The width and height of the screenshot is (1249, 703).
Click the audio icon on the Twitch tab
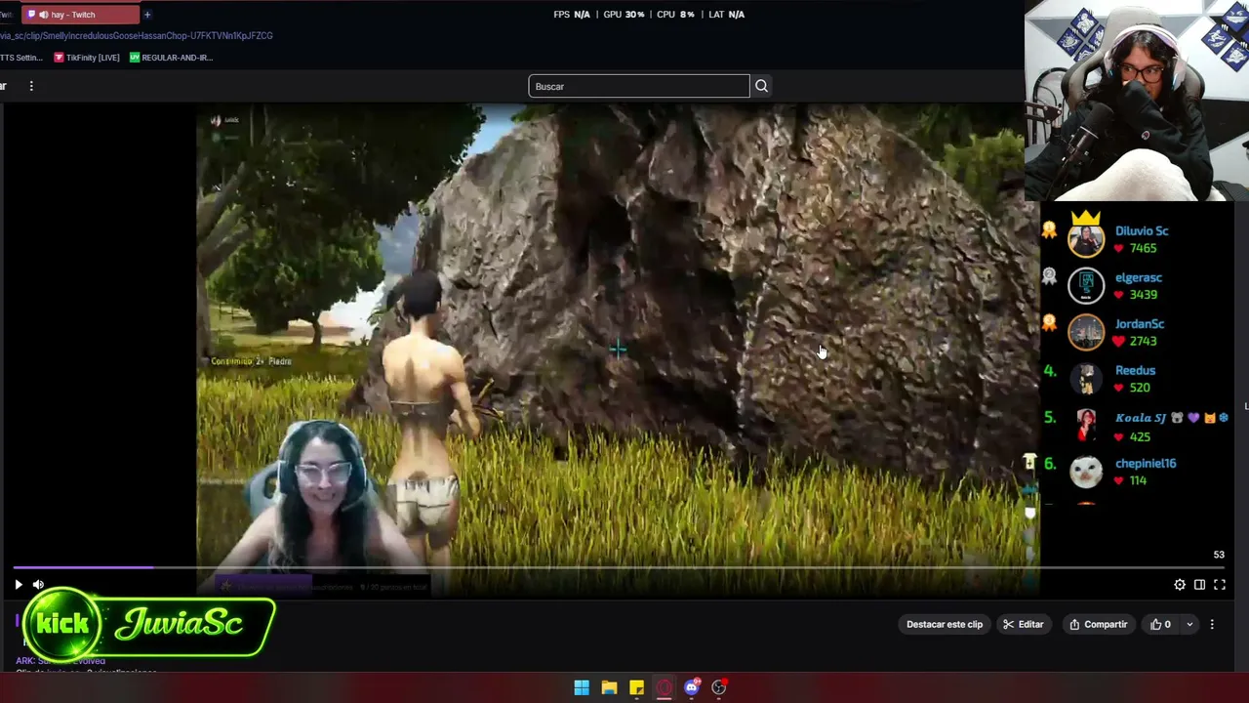click(x=43, y=15)
